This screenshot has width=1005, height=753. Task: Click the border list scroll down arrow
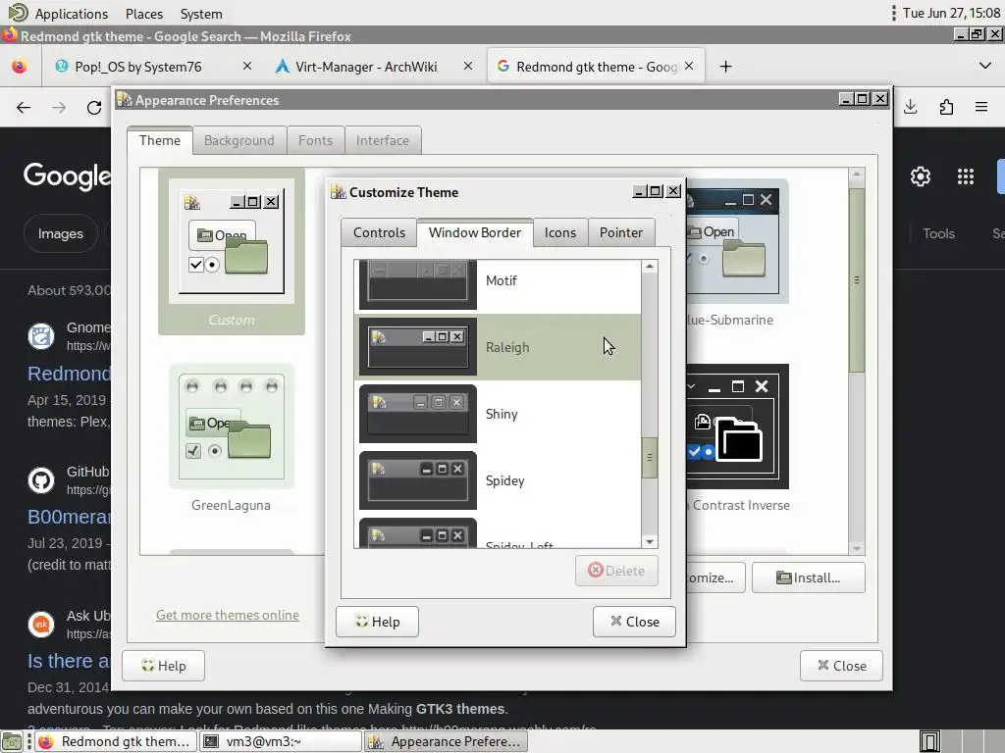pyautogui.click(x=650, y=541)
